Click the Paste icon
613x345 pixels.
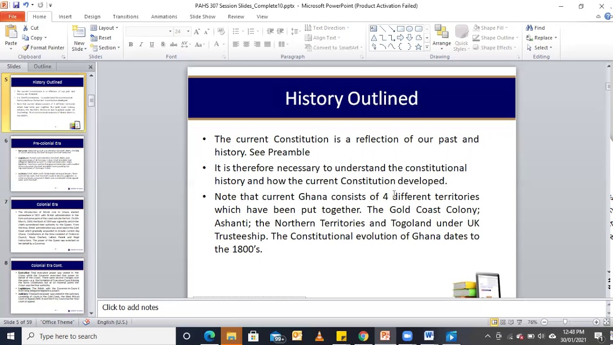[11, 33]
